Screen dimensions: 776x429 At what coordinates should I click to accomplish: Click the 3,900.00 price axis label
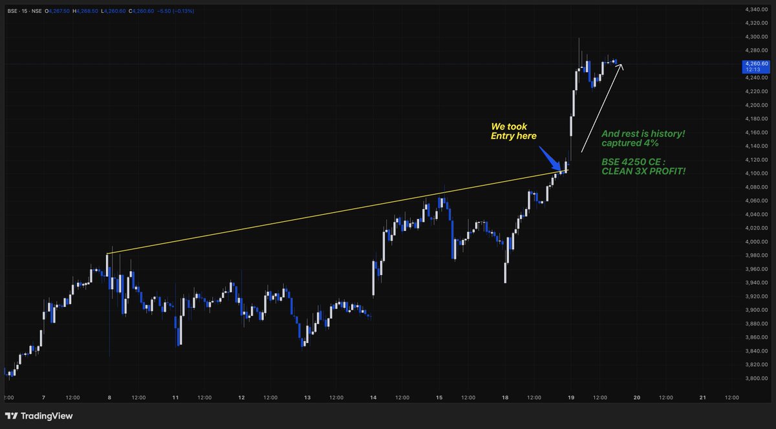coord(755,310)
